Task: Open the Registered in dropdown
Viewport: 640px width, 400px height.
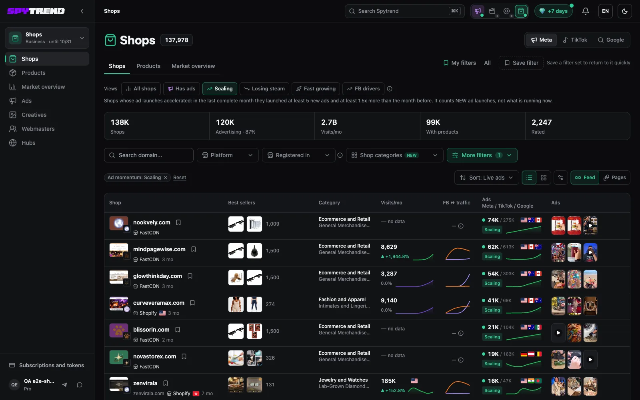Action: coord(298,155)
